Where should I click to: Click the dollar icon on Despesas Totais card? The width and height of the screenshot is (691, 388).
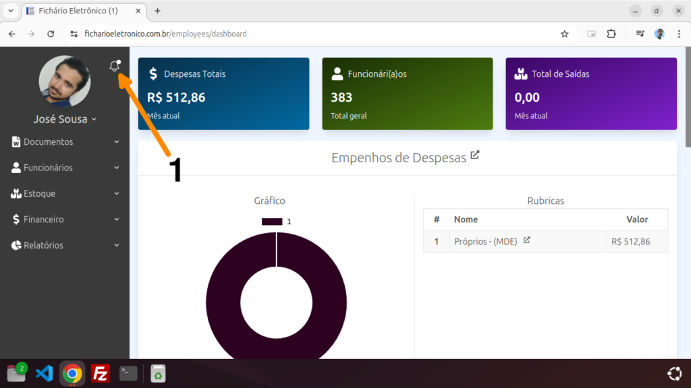click(x=153, y=74)
